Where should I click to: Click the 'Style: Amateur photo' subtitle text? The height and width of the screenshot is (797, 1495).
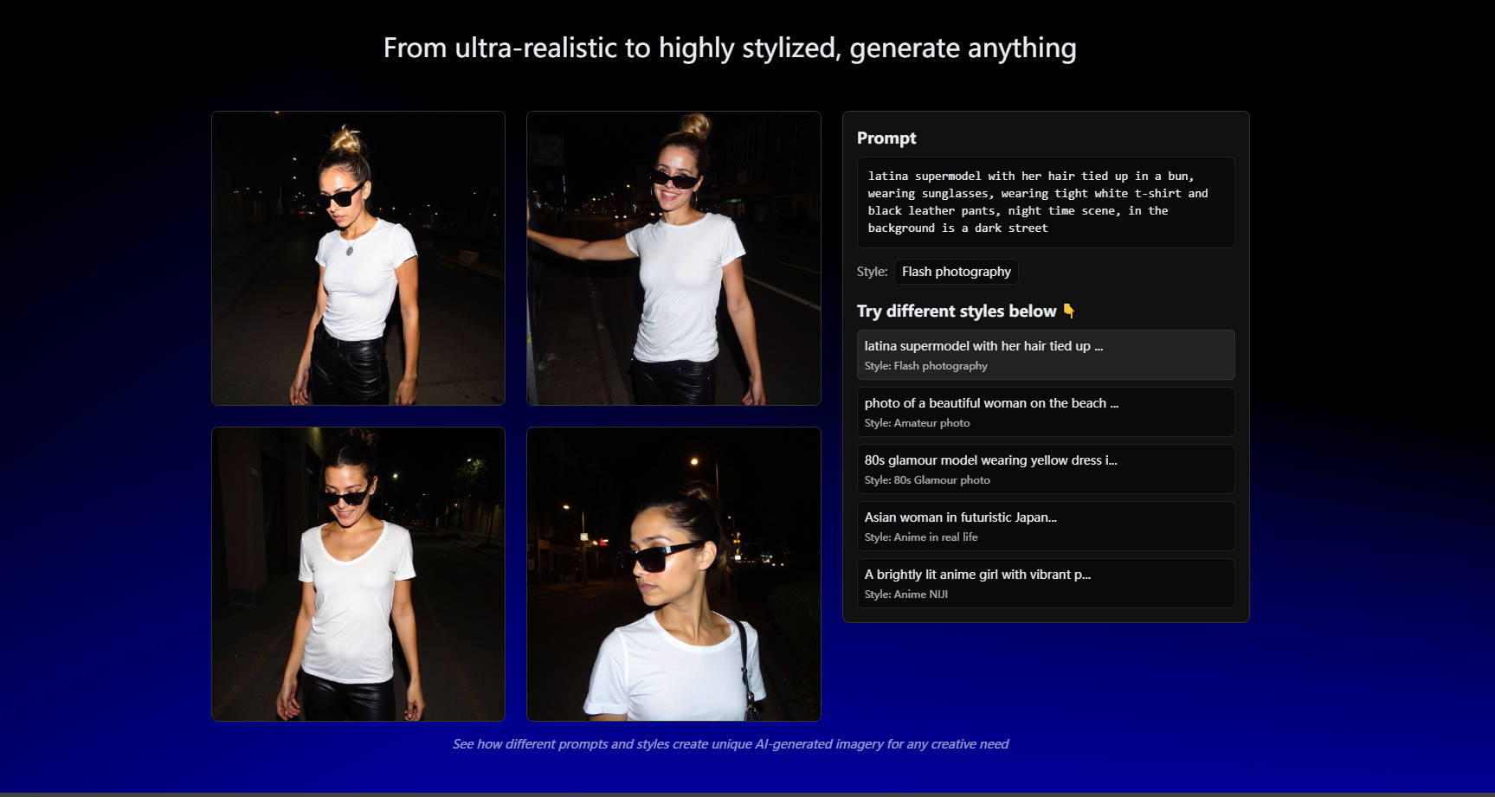[x=919, y=422]
